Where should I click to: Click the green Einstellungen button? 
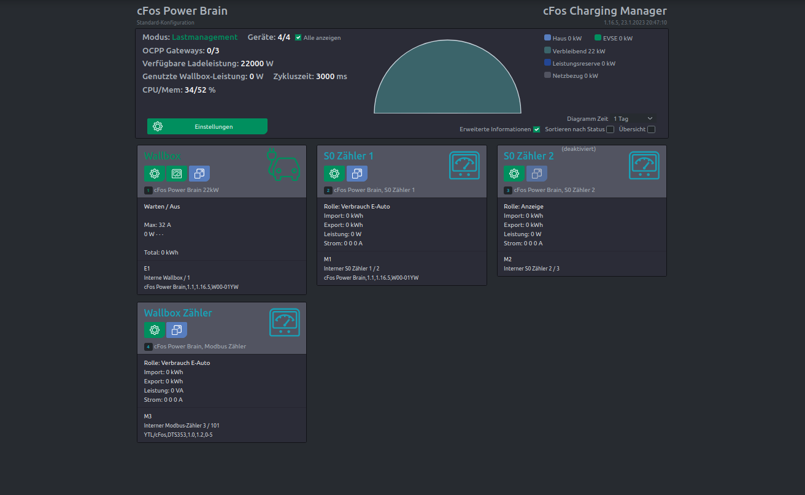point(207,126)
